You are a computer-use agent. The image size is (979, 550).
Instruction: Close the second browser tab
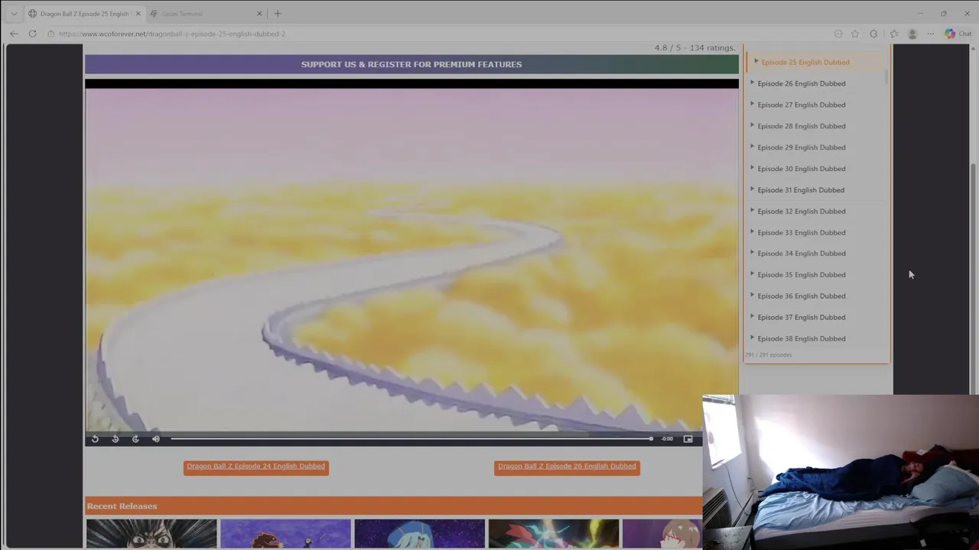259,14
